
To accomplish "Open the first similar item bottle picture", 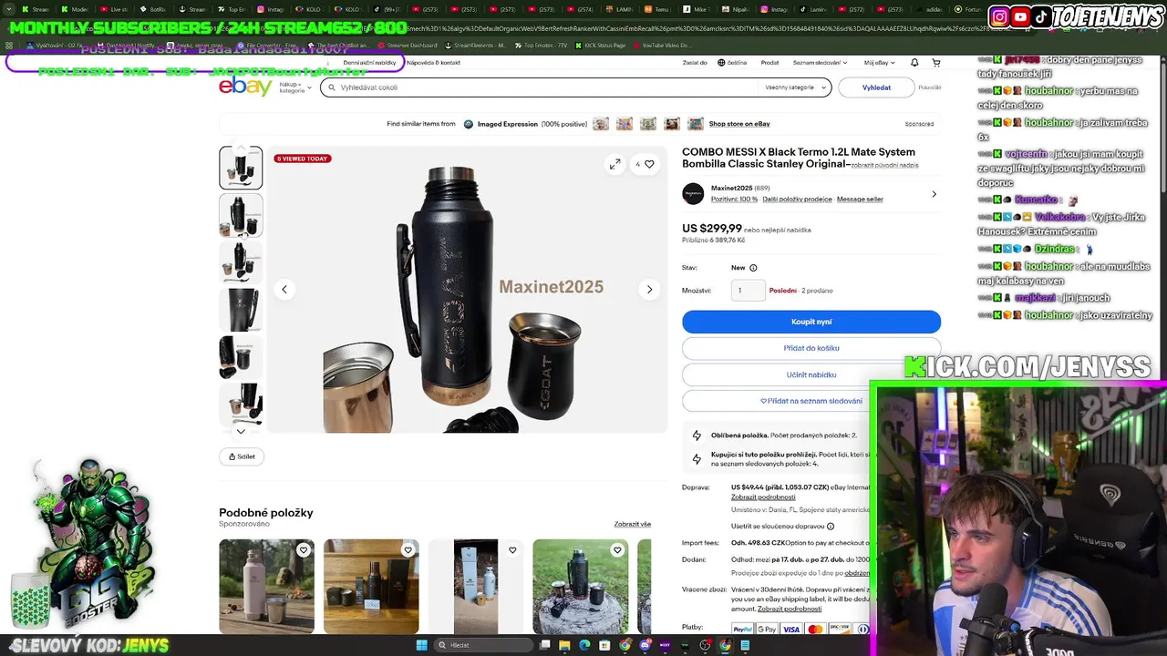I will click(x=266, y=587).
